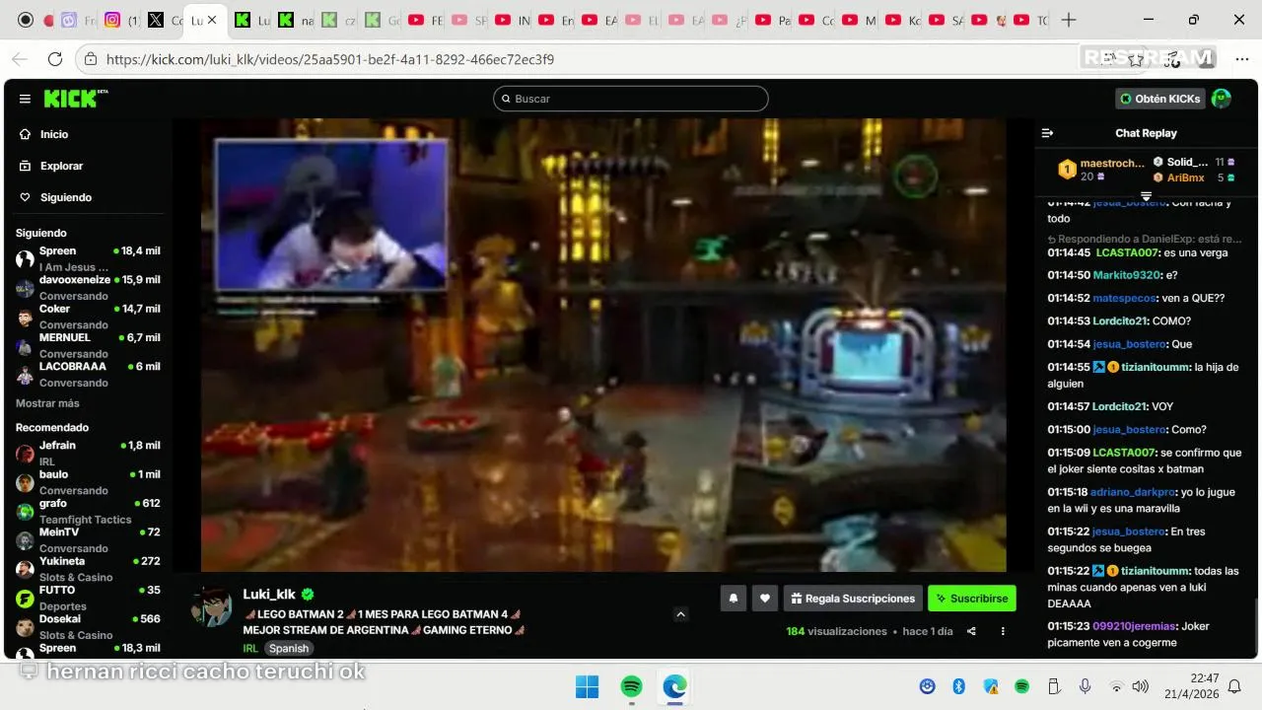This screenshot has width=1262, height=710.
Task: Click the video player area
Action: pyautogui.click(x=603, y=345)
